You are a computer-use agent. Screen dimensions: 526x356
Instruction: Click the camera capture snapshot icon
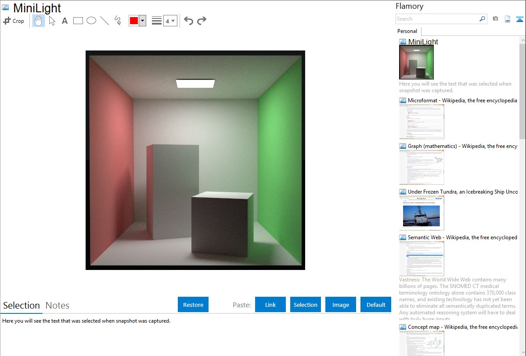coord(495,19)
